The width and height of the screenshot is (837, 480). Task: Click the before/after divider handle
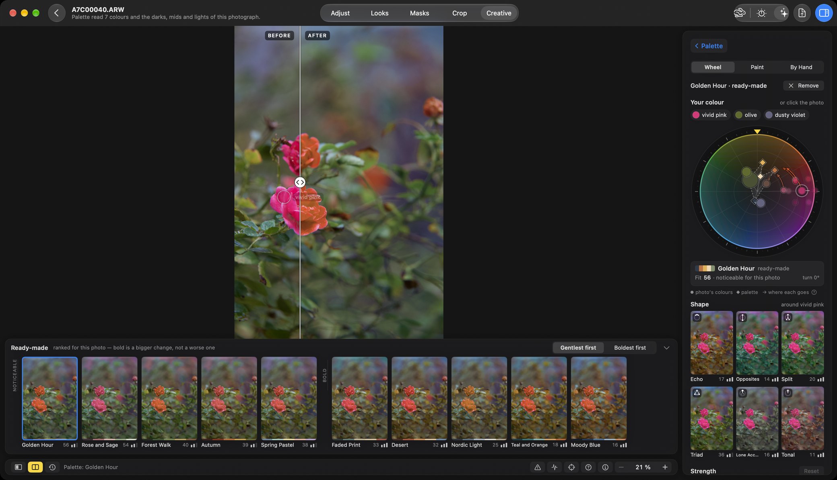coord(300,182)
